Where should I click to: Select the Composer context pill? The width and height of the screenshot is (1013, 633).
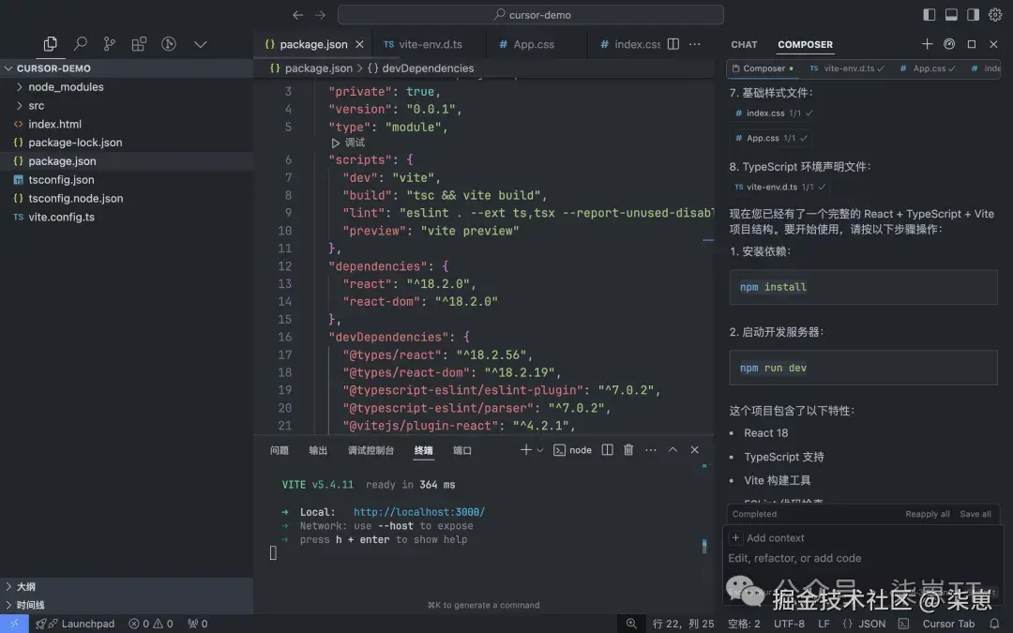coord(763,68)
